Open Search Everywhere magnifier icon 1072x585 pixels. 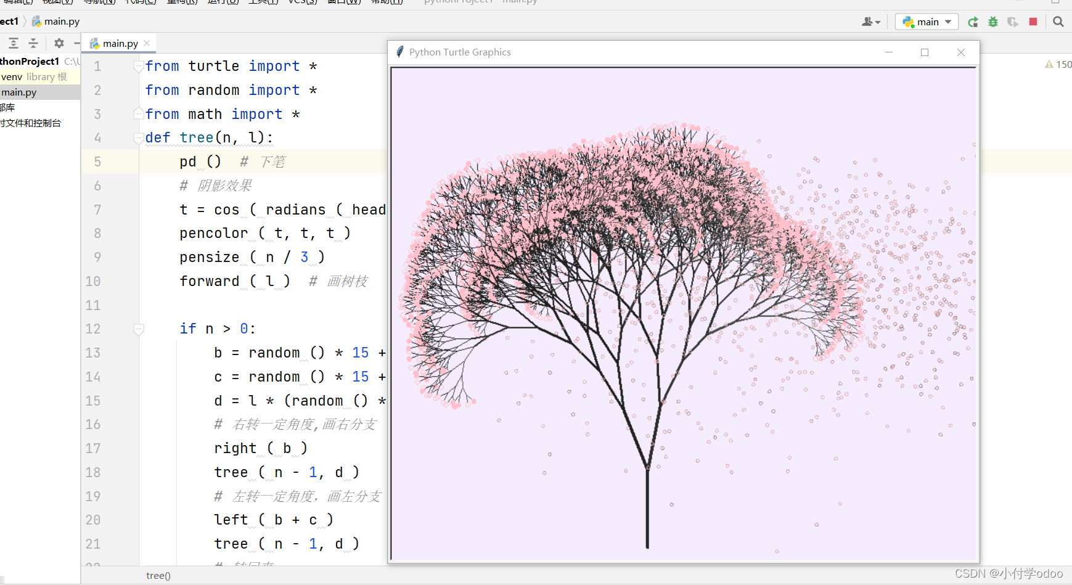[1058, 22]
